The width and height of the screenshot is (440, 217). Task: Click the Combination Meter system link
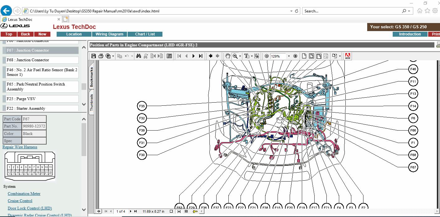[24, 194]
